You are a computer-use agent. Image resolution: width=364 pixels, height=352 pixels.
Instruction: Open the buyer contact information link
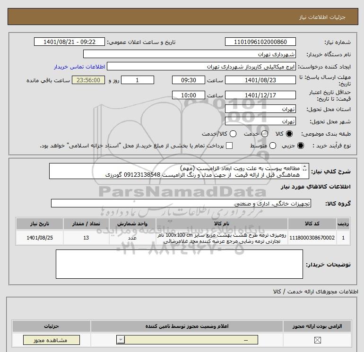pos(79,67)
